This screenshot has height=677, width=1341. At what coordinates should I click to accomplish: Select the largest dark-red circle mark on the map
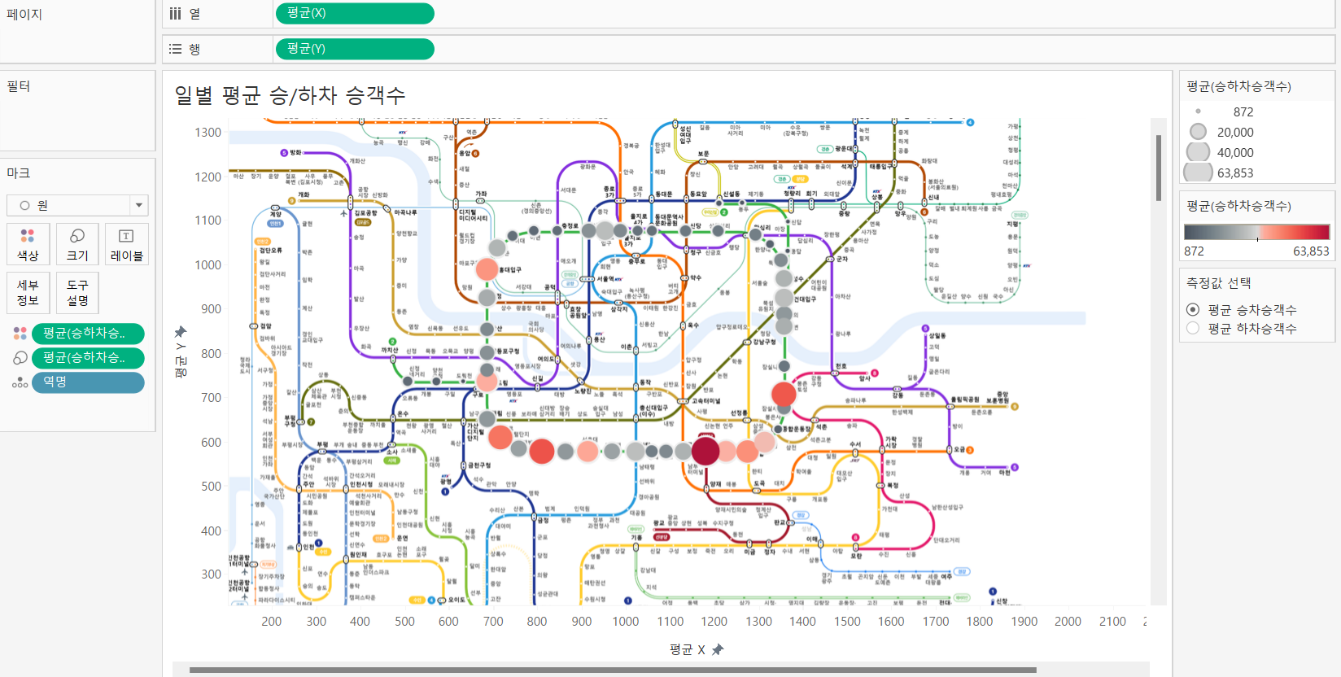tap(705, 450)
